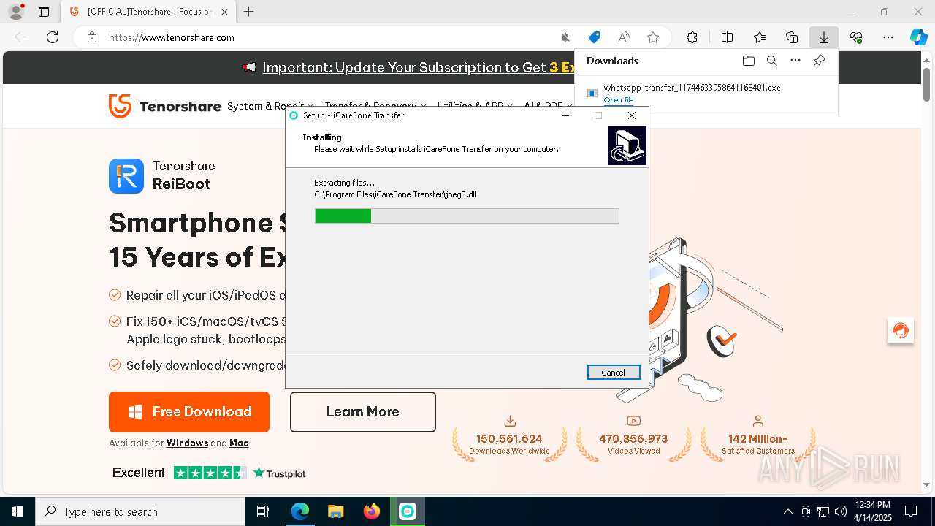The image size is (935, 526).
Task: Click the taskbar clock and date
Action: tap(873, 511)
